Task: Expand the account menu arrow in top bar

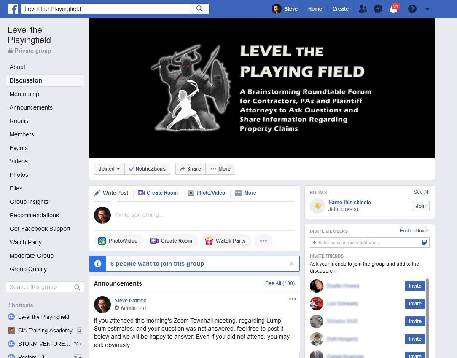Action: pos(427,9)
